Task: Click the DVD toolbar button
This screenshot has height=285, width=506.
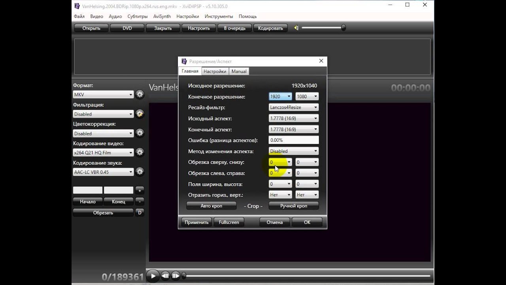Action: click(x=127, y=28)
